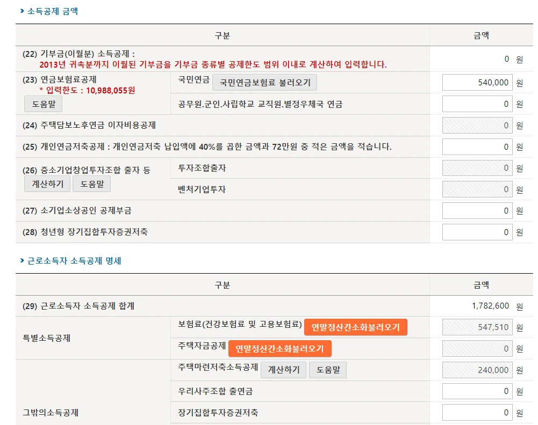
Task: Click the 국민연금보험료 불러오기 button
Action: tap(265, 83)
